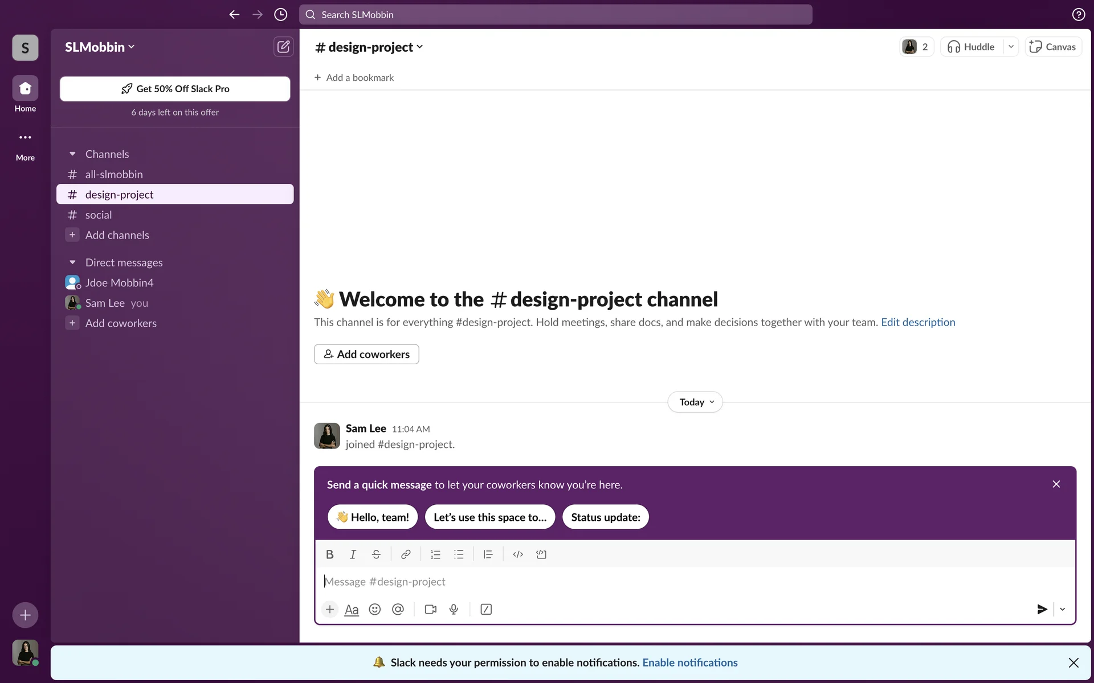Dismiss the quick message suggestion banner
This screenshot has height=683, width=1094.
point(1056,484)
